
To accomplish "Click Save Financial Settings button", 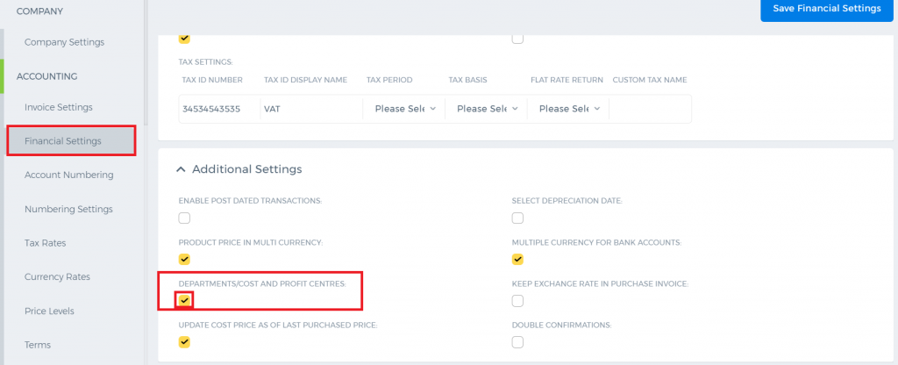I will (x=827, y=9).
